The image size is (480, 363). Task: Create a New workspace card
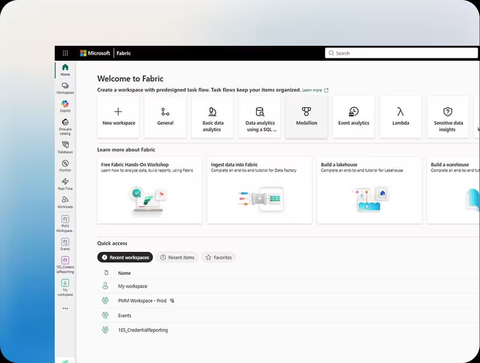click(x=118, y=117)
